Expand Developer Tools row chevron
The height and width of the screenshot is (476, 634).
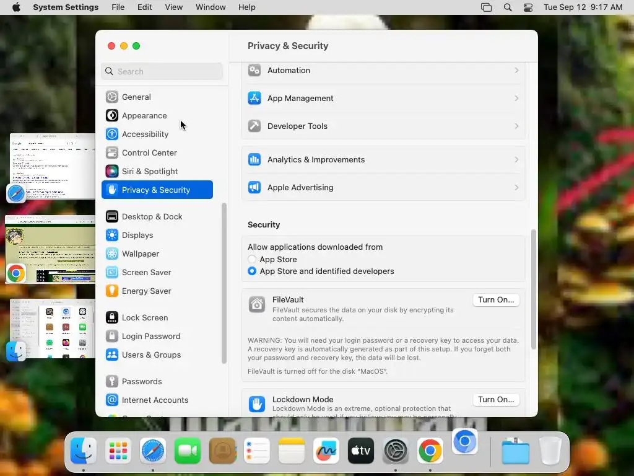[x=516, y=126]
